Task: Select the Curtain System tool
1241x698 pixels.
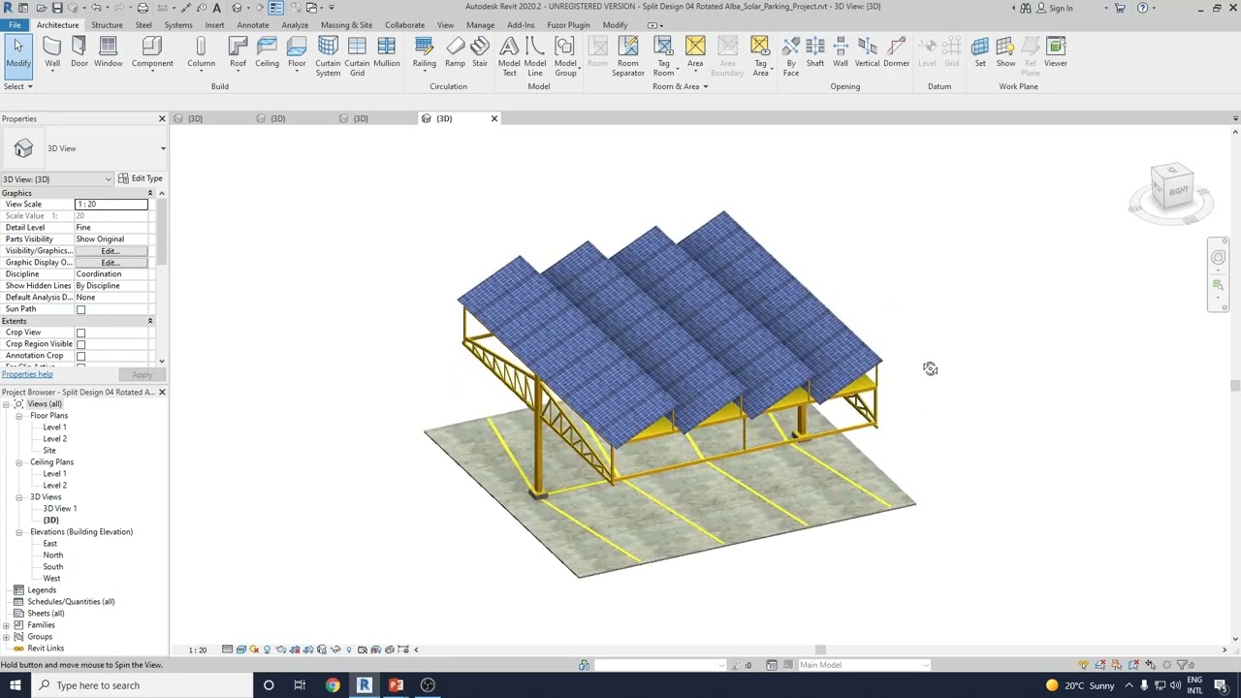Action: [x=328, y=56]
